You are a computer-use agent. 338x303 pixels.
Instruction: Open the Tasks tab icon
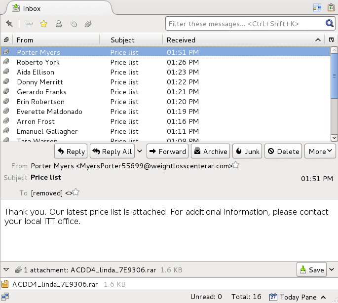pyautogui.click(x=331, y=8)
